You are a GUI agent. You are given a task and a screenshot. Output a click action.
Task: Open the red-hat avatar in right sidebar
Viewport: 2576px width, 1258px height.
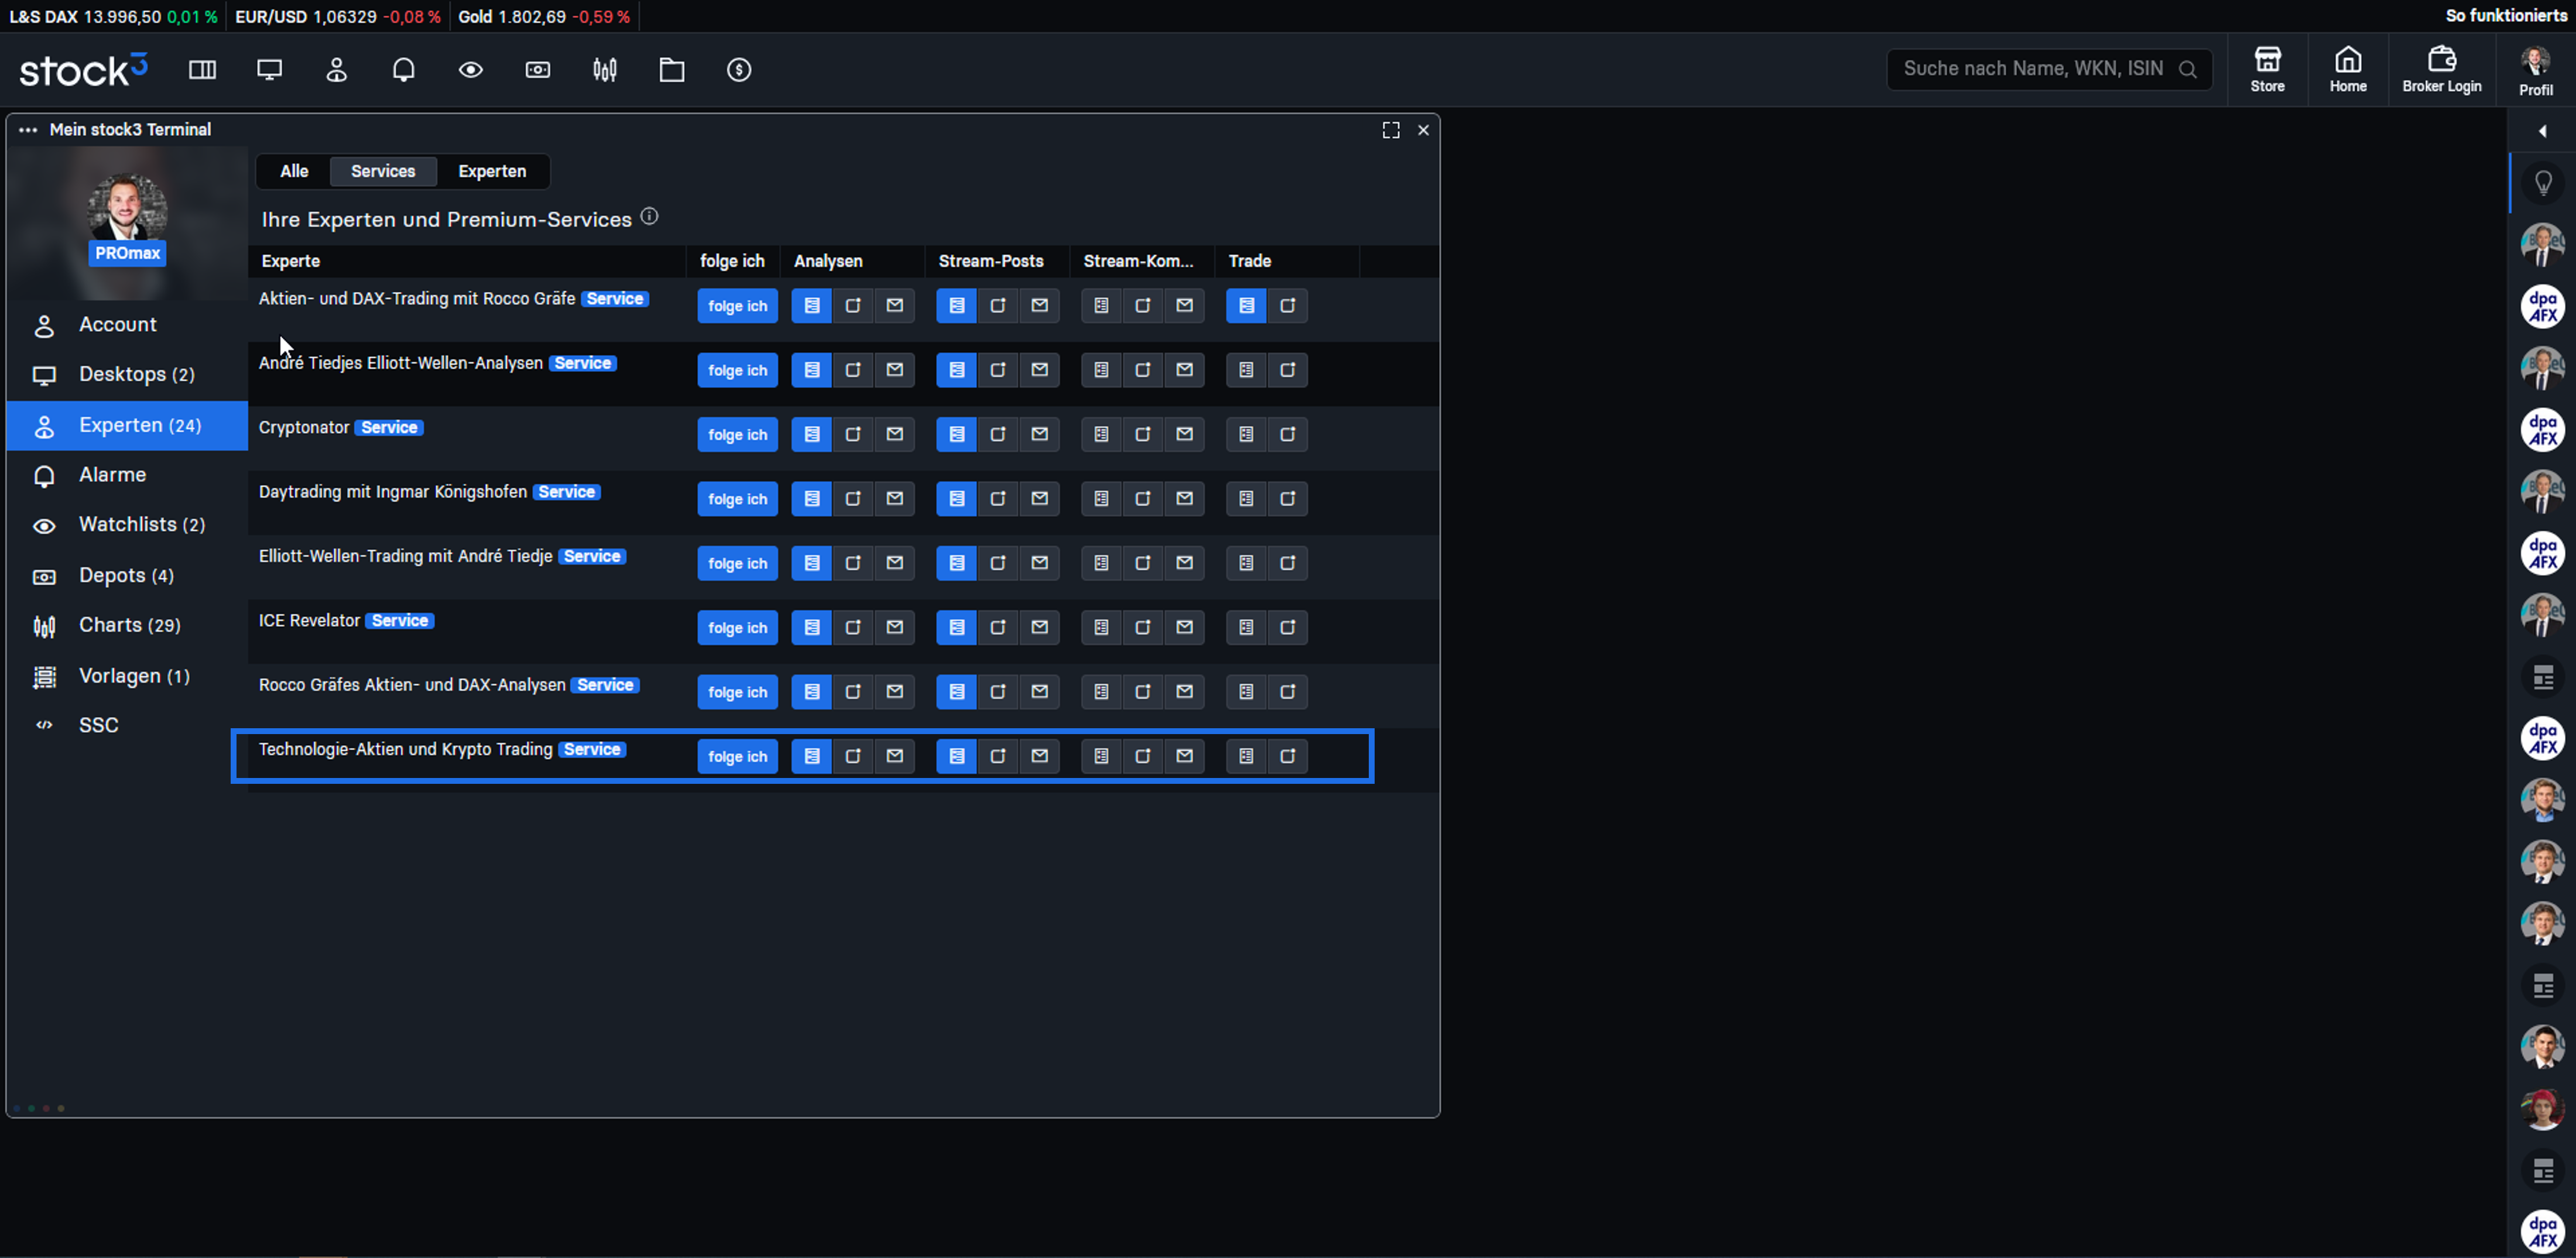2542,1109
